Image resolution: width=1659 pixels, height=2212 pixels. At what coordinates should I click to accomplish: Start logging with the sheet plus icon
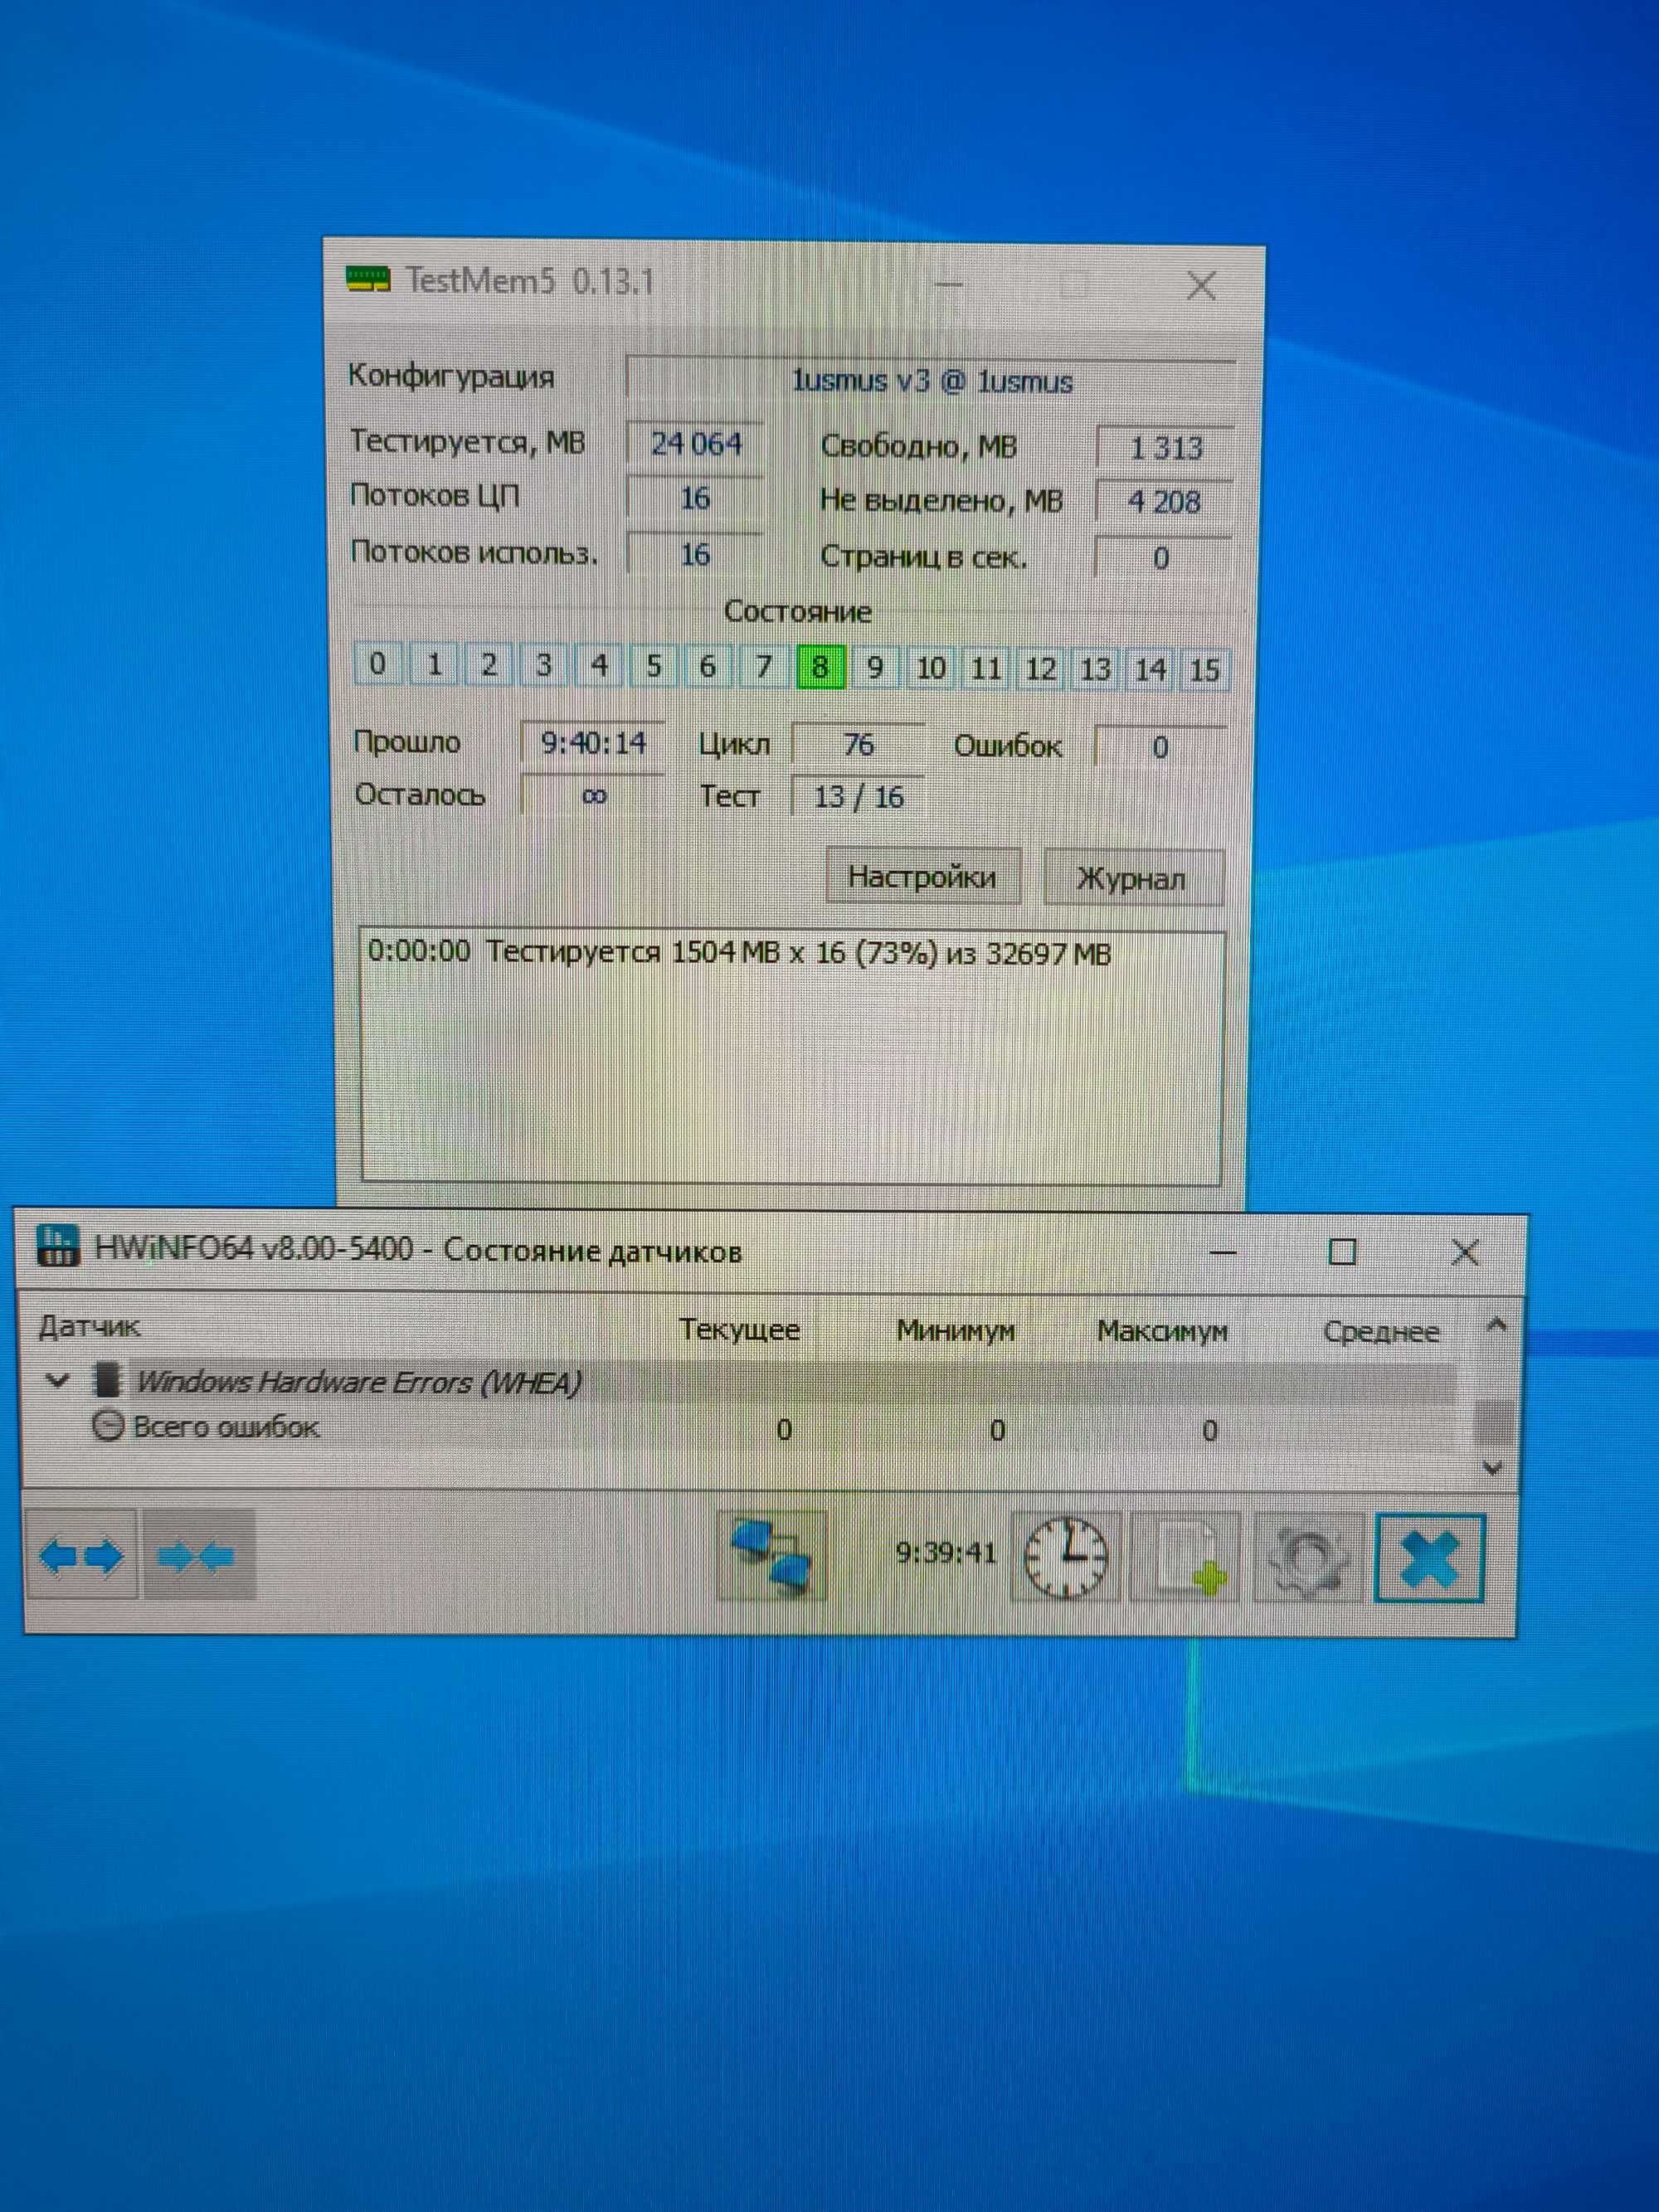click(1186, 1558)
